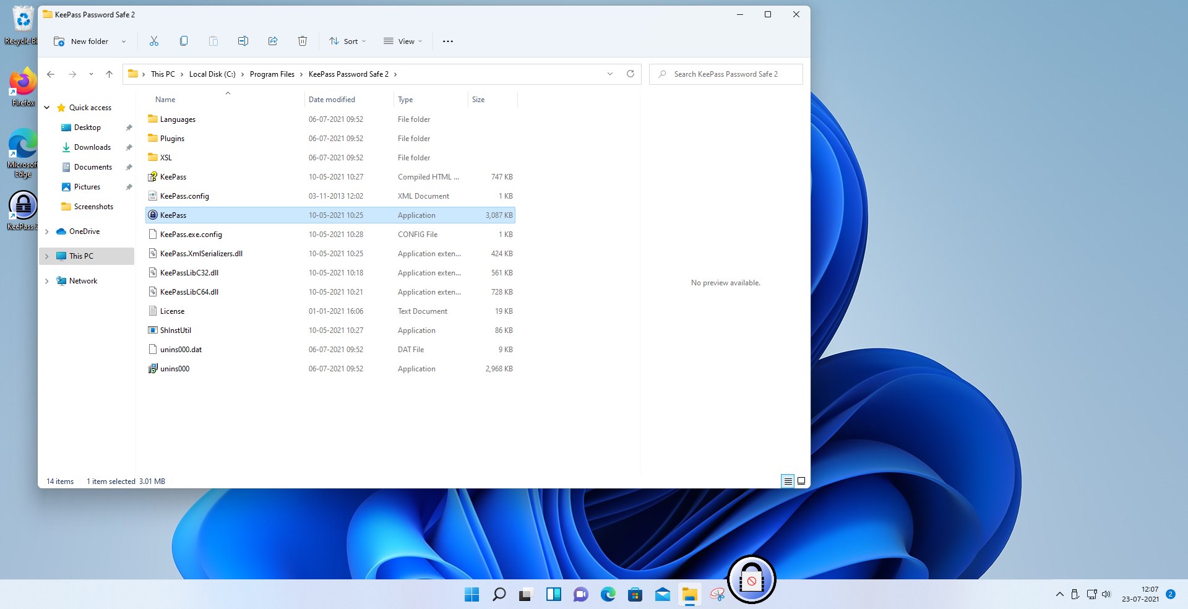Viewport: 1188px width, 609px height.
Task: Expand the OneDrive tree node
Action: (x=46, y=231)
